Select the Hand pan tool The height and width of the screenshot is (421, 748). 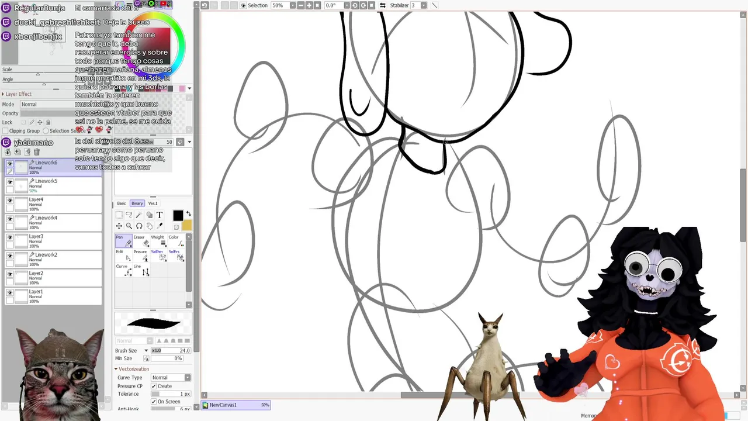tap(149, 226)
